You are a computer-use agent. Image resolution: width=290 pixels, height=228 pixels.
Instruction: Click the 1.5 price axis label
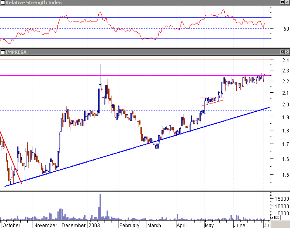point(285,175)
